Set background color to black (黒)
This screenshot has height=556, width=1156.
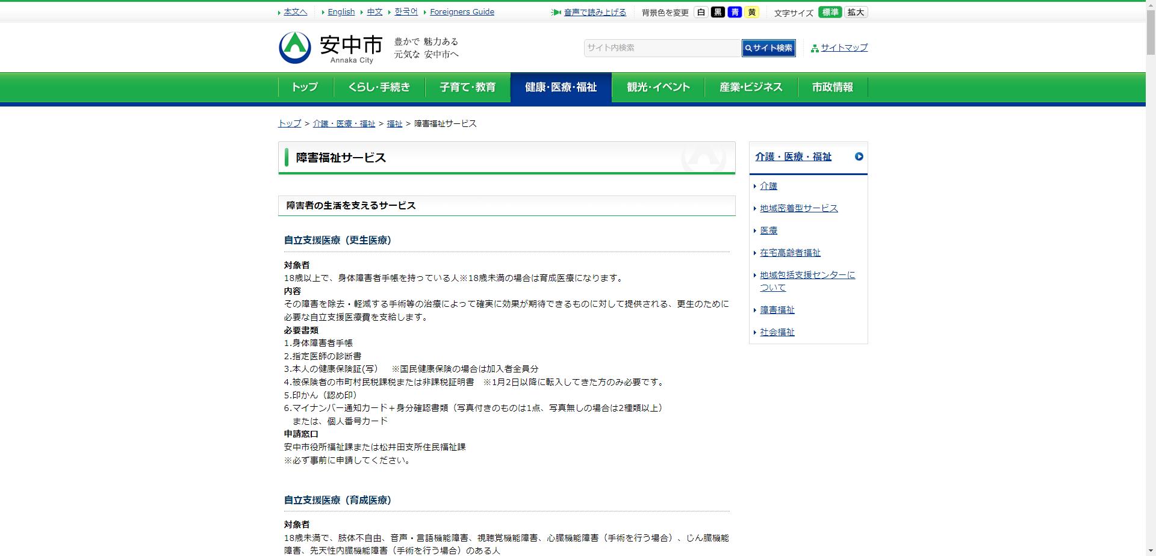pyautogui.click(x=718, y=12)
